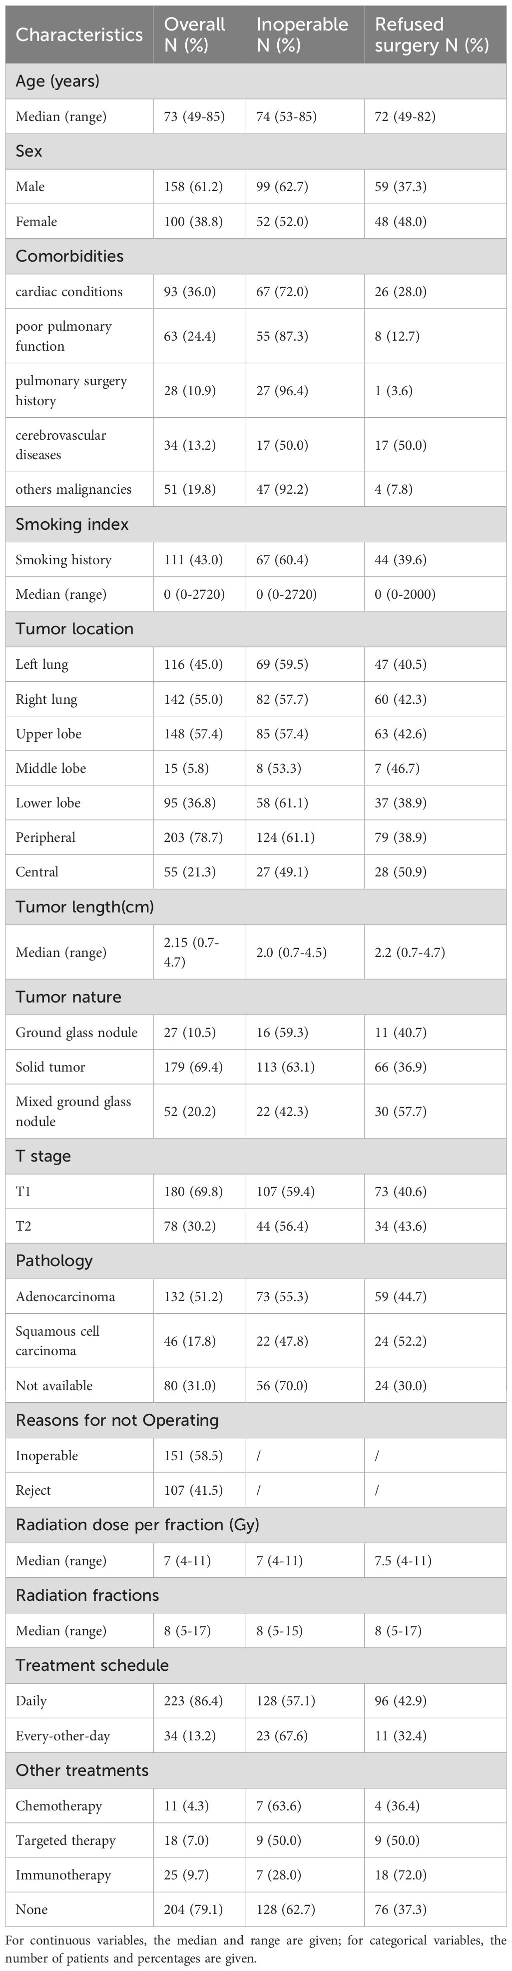
Task: Click the Comorbidities section heading
Action: [x=69, y=256]
